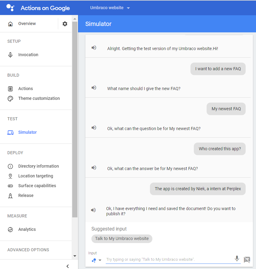Screen dimensions: 256x269
Task: Play audio for 'What name should I give' reply
Action: click(94, 88)
